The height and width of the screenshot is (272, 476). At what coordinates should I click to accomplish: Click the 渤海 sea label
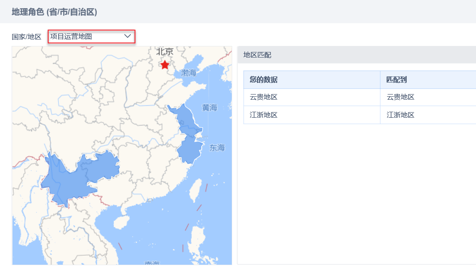point(189,73)
